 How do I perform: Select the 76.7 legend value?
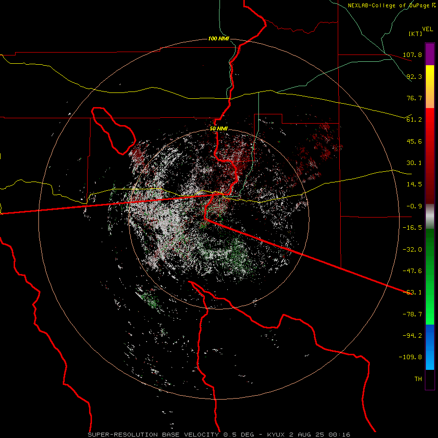414,98
